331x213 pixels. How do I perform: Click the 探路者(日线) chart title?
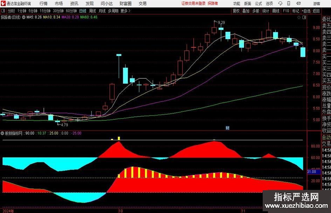[11, 17]
